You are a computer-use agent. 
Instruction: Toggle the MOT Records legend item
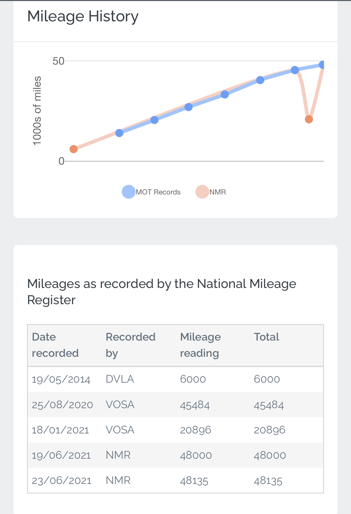[x=151, y=192]
